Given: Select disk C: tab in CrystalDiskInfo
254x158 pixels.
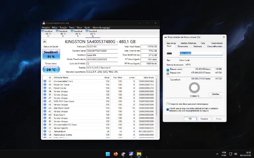Looking at the screenshot, I should 48,34.
